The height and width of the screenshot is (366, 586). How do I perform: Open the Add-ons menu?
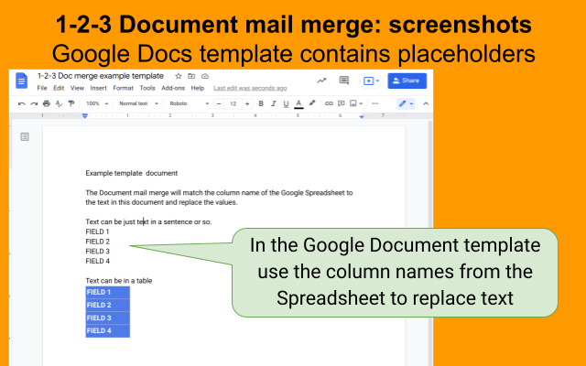173,88
